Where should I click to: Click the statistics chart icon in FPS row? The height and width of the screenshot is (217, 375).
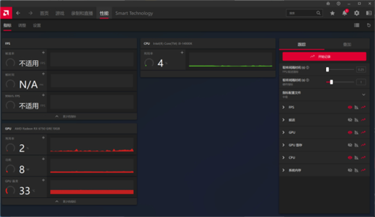pyautogui.click(x=356, y=107)
